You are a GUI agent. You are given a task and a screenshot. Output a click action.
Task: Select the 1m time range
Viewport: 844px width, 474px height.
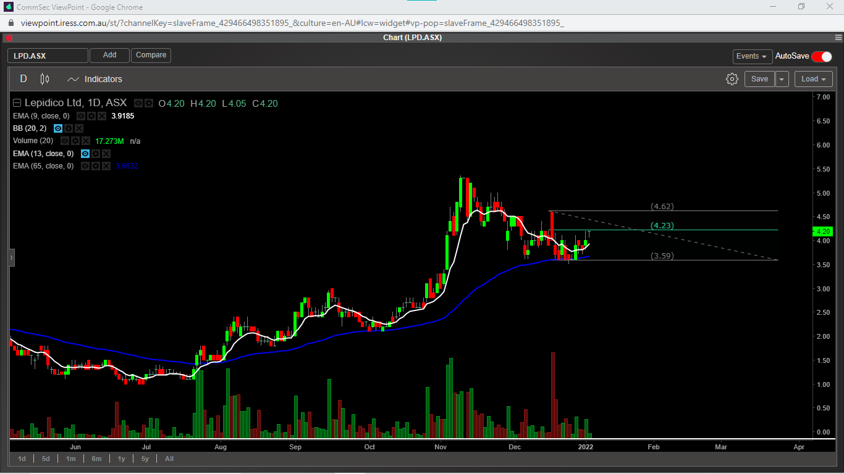[71, 459]
